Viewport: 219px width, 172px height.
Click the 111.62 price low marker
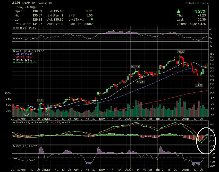coord(199,85)
